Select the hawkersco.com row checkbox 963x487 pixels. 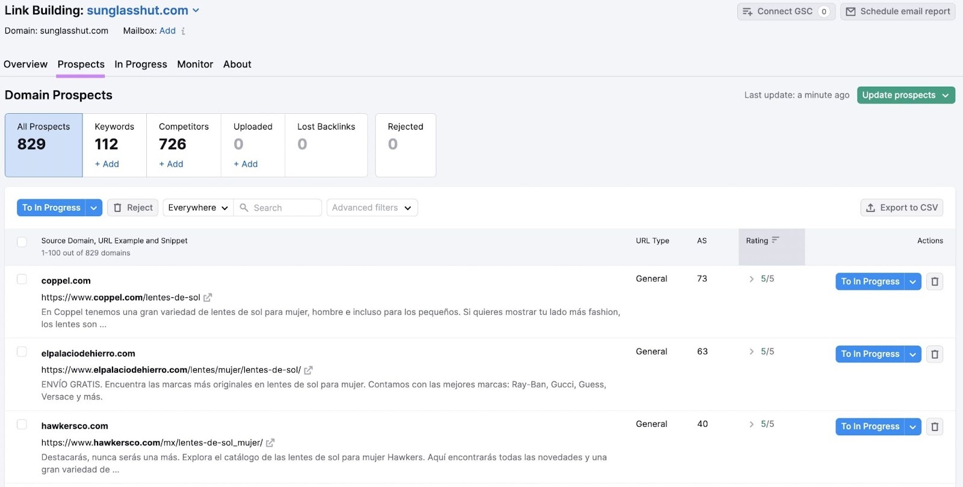tap(22, 424)
